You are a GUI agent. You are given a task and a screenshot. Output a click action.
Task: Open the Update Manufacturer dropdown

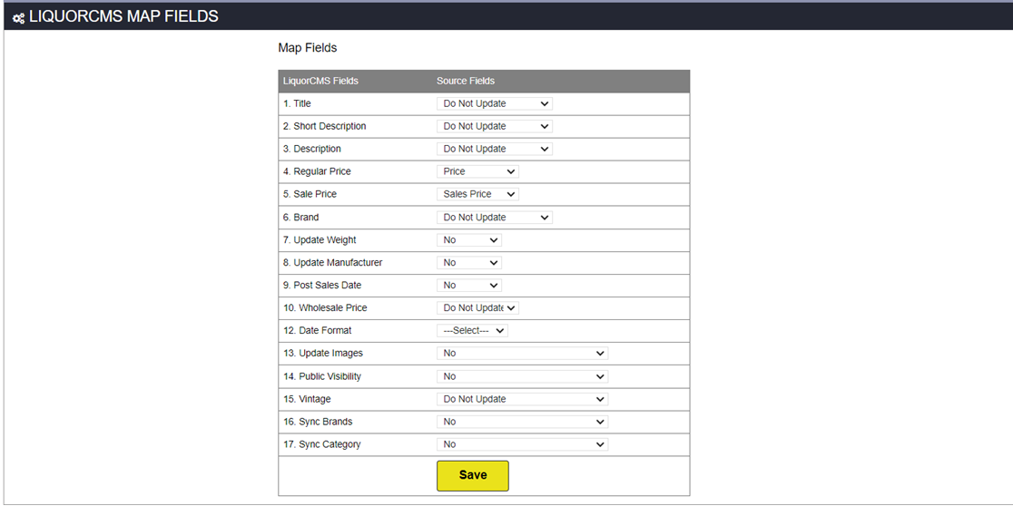(469, 263)
